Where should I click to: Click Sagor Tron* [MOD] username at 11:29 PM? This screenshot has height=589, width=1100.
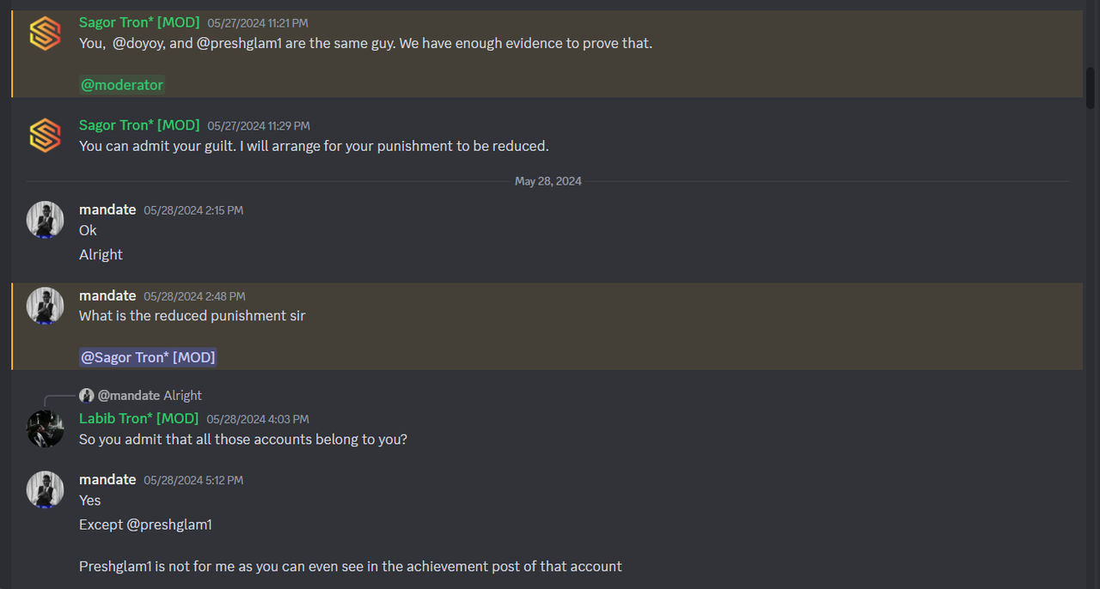[x=138, y=125]
